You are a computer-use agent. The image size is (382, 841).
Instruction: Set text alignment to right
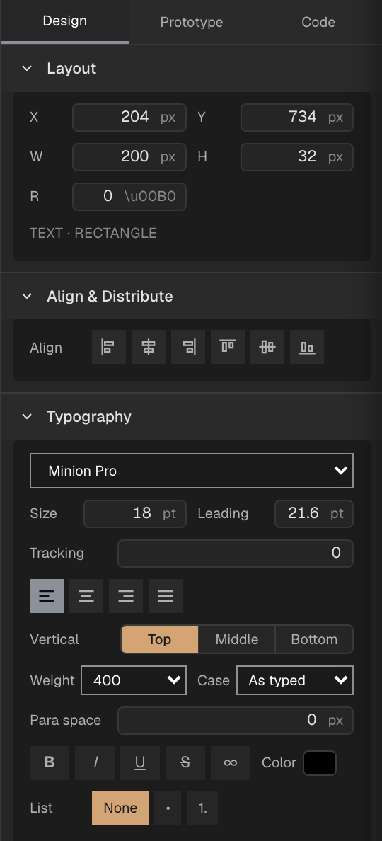pos(126,596)
